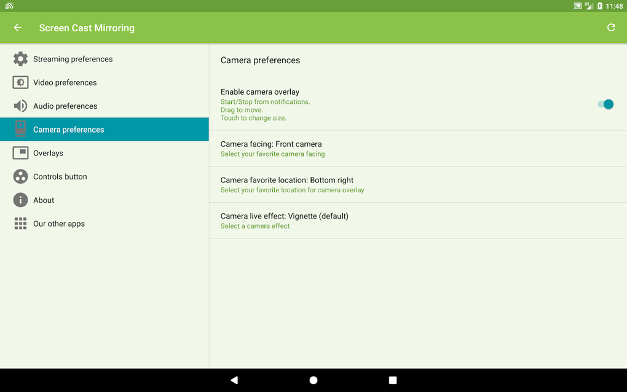Click the Audio preferences speaker icon
627x392 pixels.
pyautogui.click(x=20, y=106)
